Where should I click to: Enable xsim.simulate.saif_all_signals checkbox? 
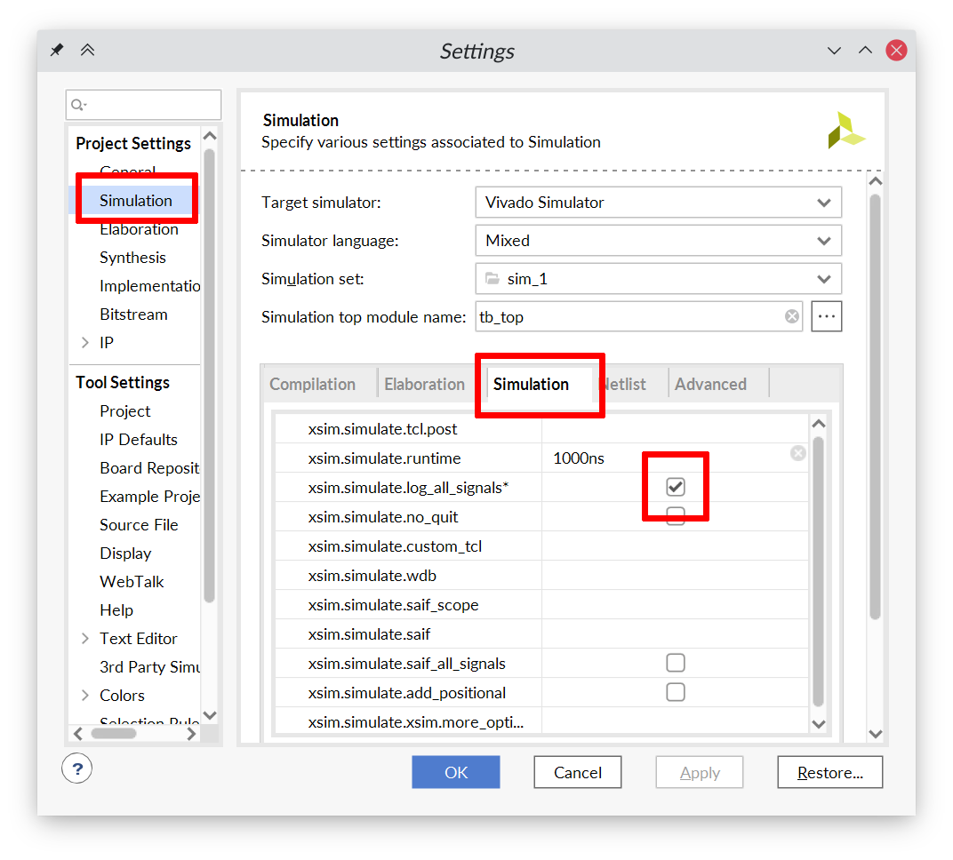coord(676,663)
